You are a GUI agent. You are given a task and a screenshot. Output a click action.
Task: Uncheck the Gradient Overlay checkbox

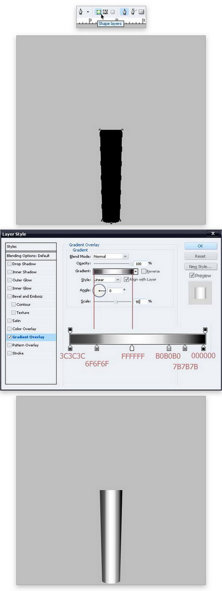point(9,337)
